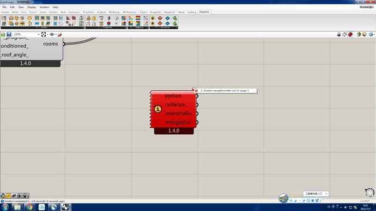Toggle the shaded red preview mode
Image resolution: width=376 pixels, height=211 pixels.
point(350,34)
